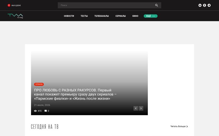Click the TV mag logo
Screen dimensions: 219x136
tap(15, 16)
